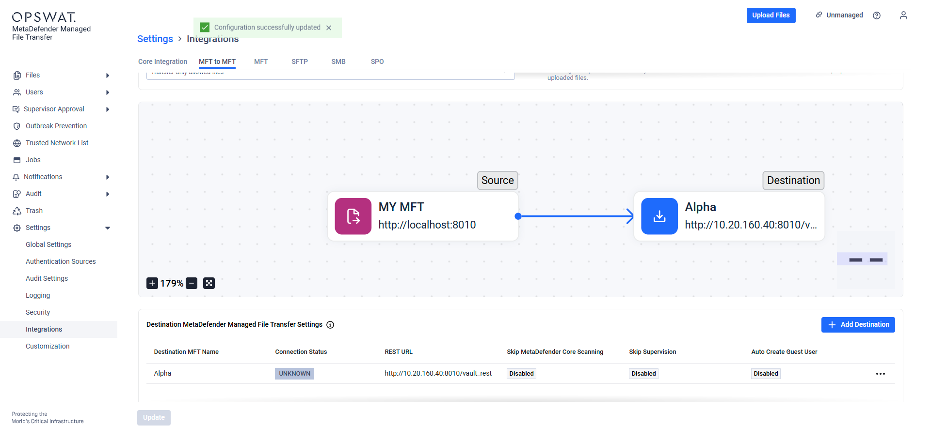Open Authentication Sources in sidebar
Image resolution: width=931 pixels, height=441 pixels.
click(x=61, y=262)
